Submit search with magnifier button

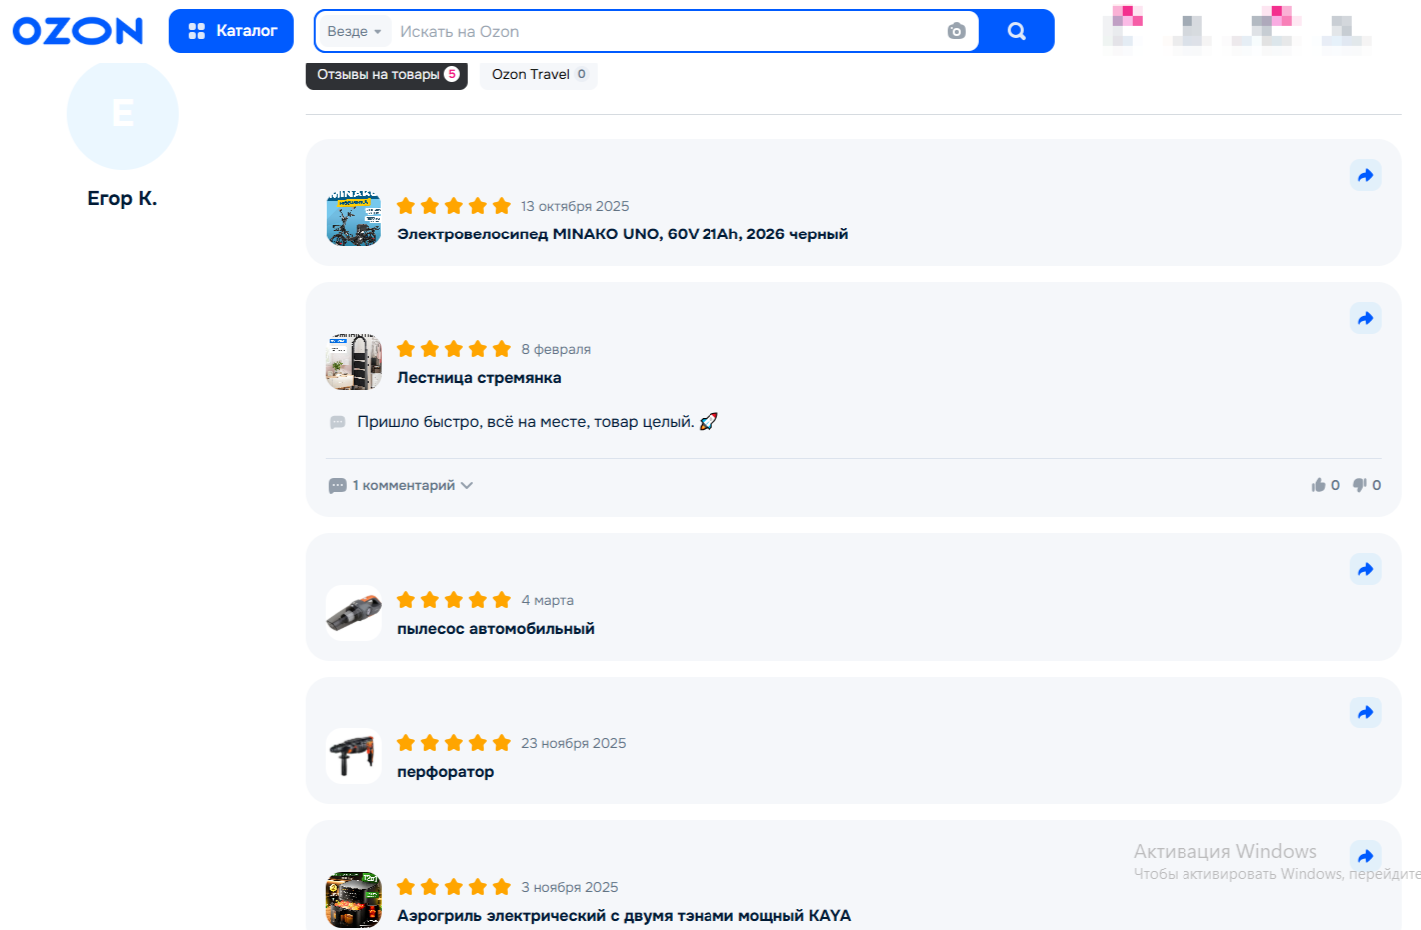click(x=1017, y=31)
